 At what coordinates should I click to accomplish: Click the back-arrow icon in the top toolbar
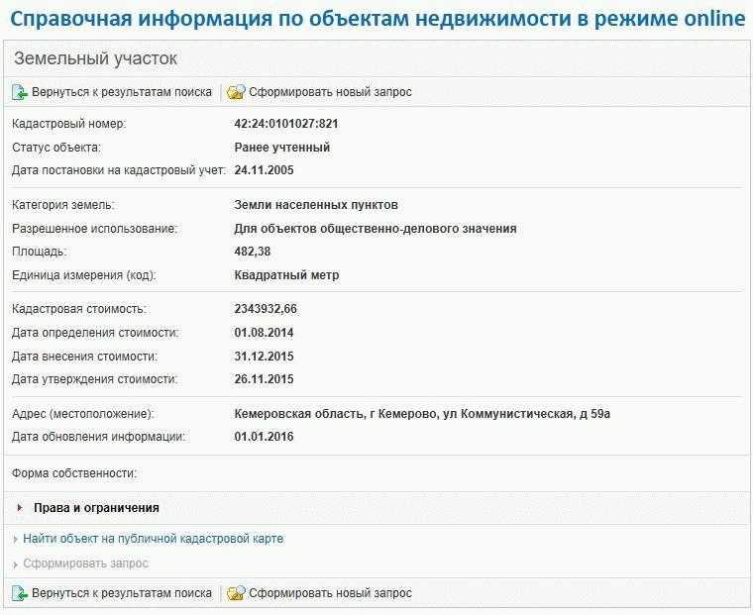(20, 92)
